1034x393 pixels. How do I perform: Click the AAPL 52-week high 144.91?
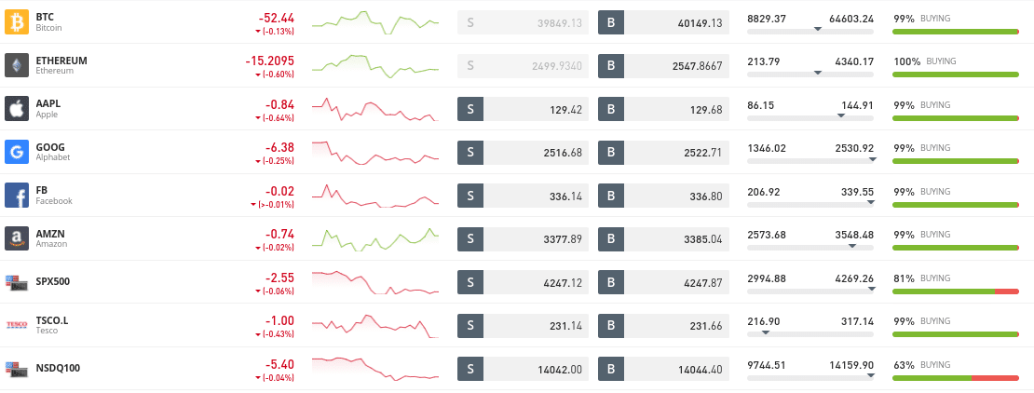[857, 105]
